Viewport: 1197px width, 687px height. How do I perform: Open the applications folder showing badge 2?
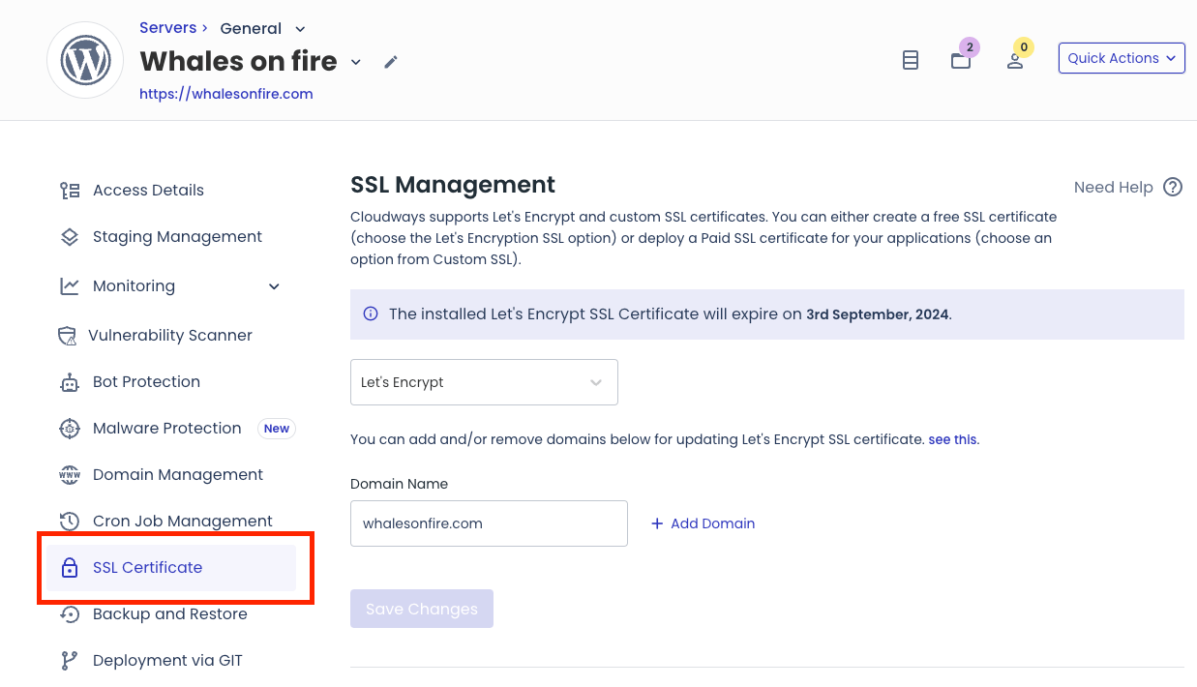[x=961, y=60]
